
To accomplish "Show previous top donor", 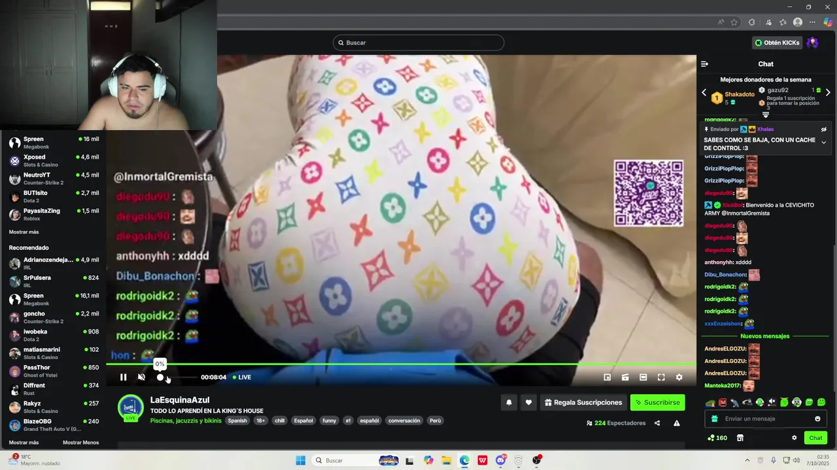I will tap(704, 93).
